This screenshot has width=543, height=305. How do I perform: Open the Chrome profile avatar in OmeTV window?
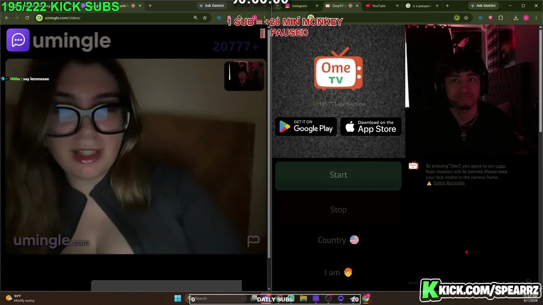click(x=526, y=18)
